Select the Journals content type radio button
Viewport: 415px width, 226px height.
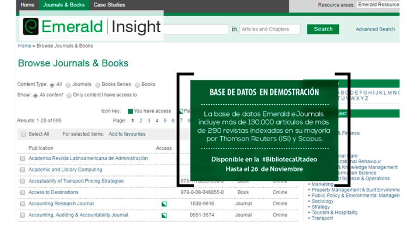[x=68, y=85]
